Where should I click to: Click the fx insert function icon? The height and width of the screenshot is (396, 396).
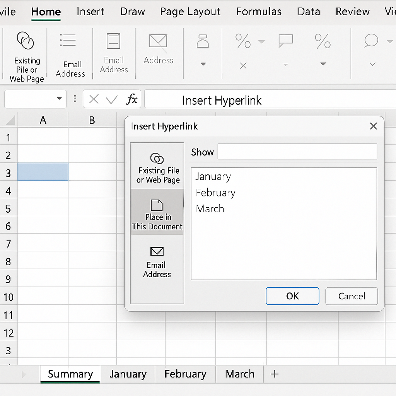[132, 100]
